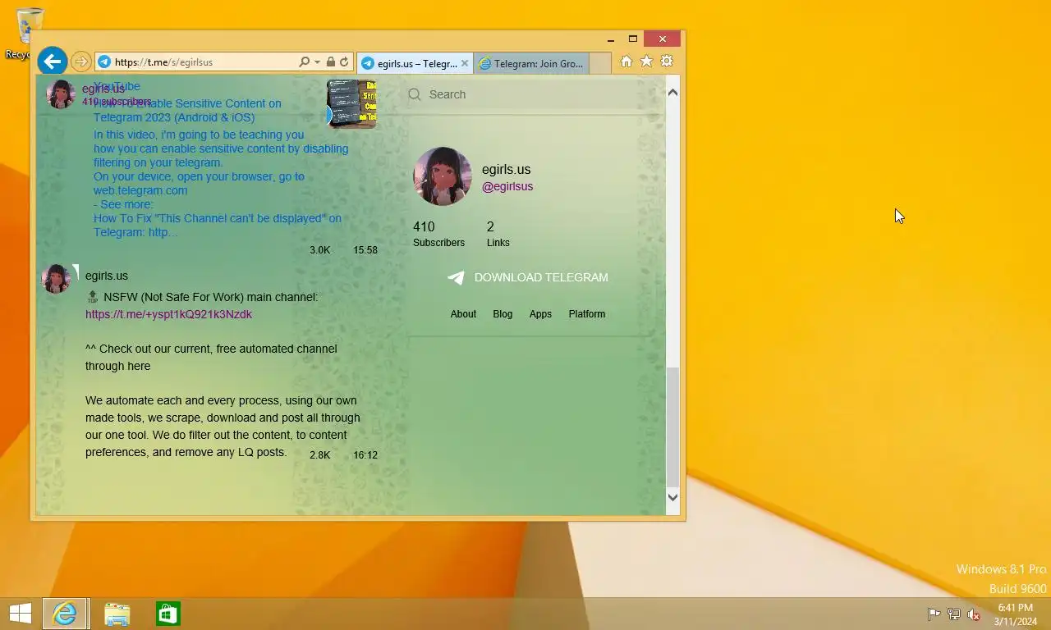
Task: Refresh the page with the reload icon
Action: pos(344,62)
